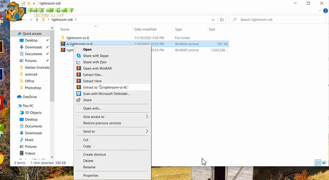Sort by the Type column header
The height and width of the screenshot is (180, 329).
(x=179, y=29)
